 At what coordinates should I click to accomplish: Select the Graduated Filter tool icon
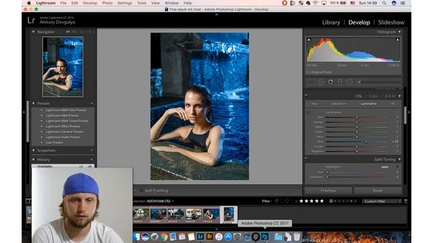point(340,82)
